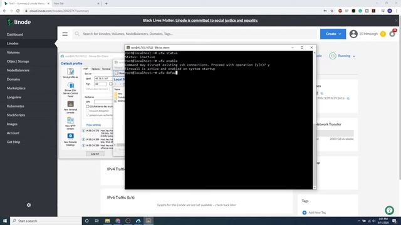Screen dimensions: 401x225
Task: Copy the IPv6 address icon
Action: pos(348,98)
